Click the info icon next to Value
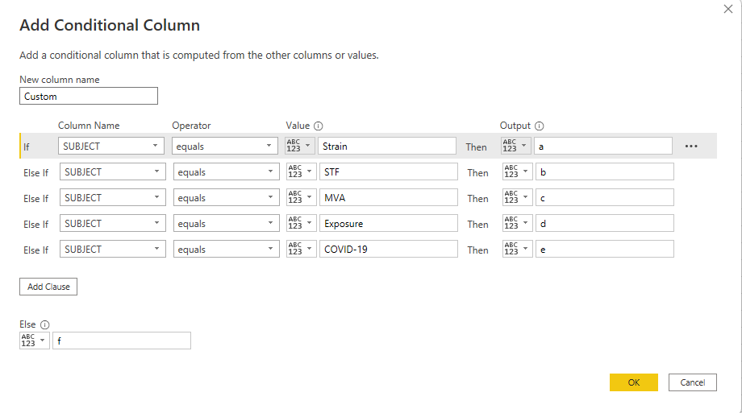The width and height of the screenshot is (742, 413). tap(319, 126)
